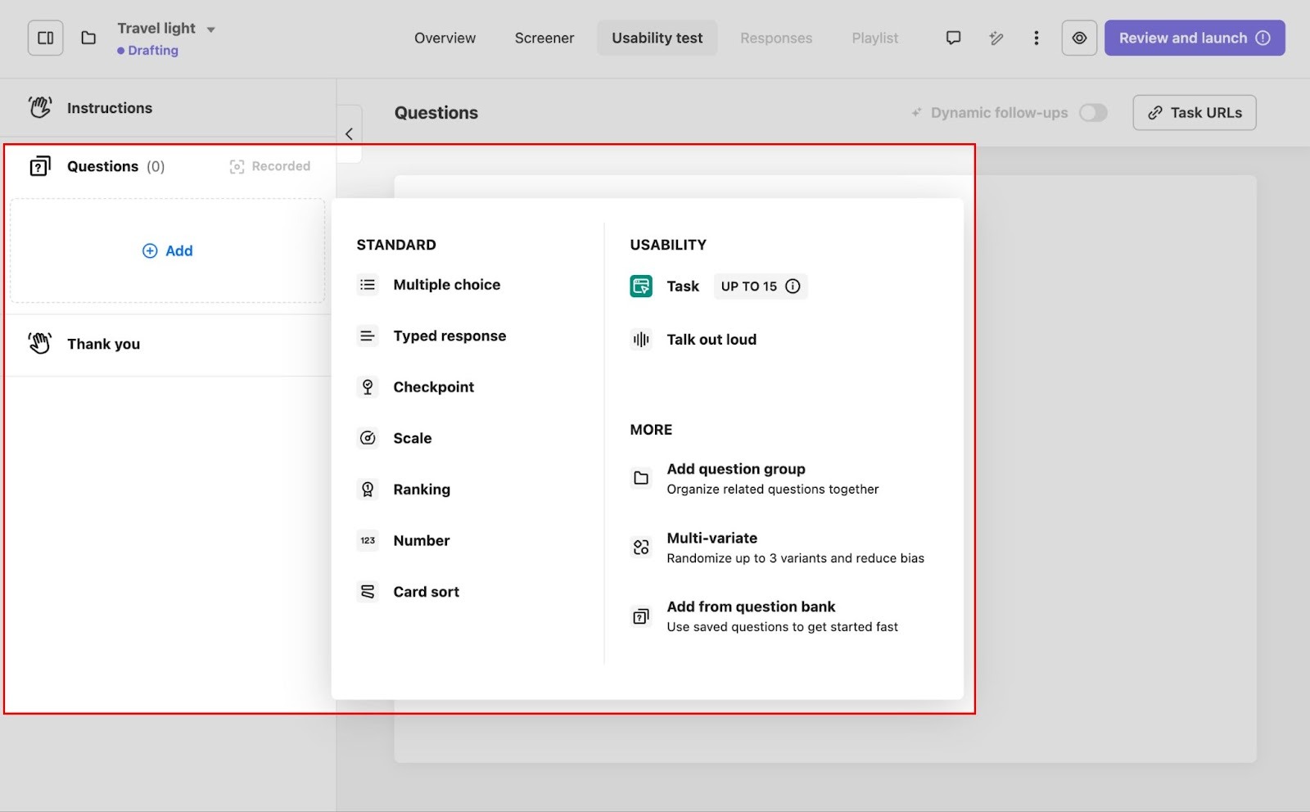Viewport: 1310px width, 812px height.
Task: Select the Talk out loud option
Action: [x=711, y=340]
